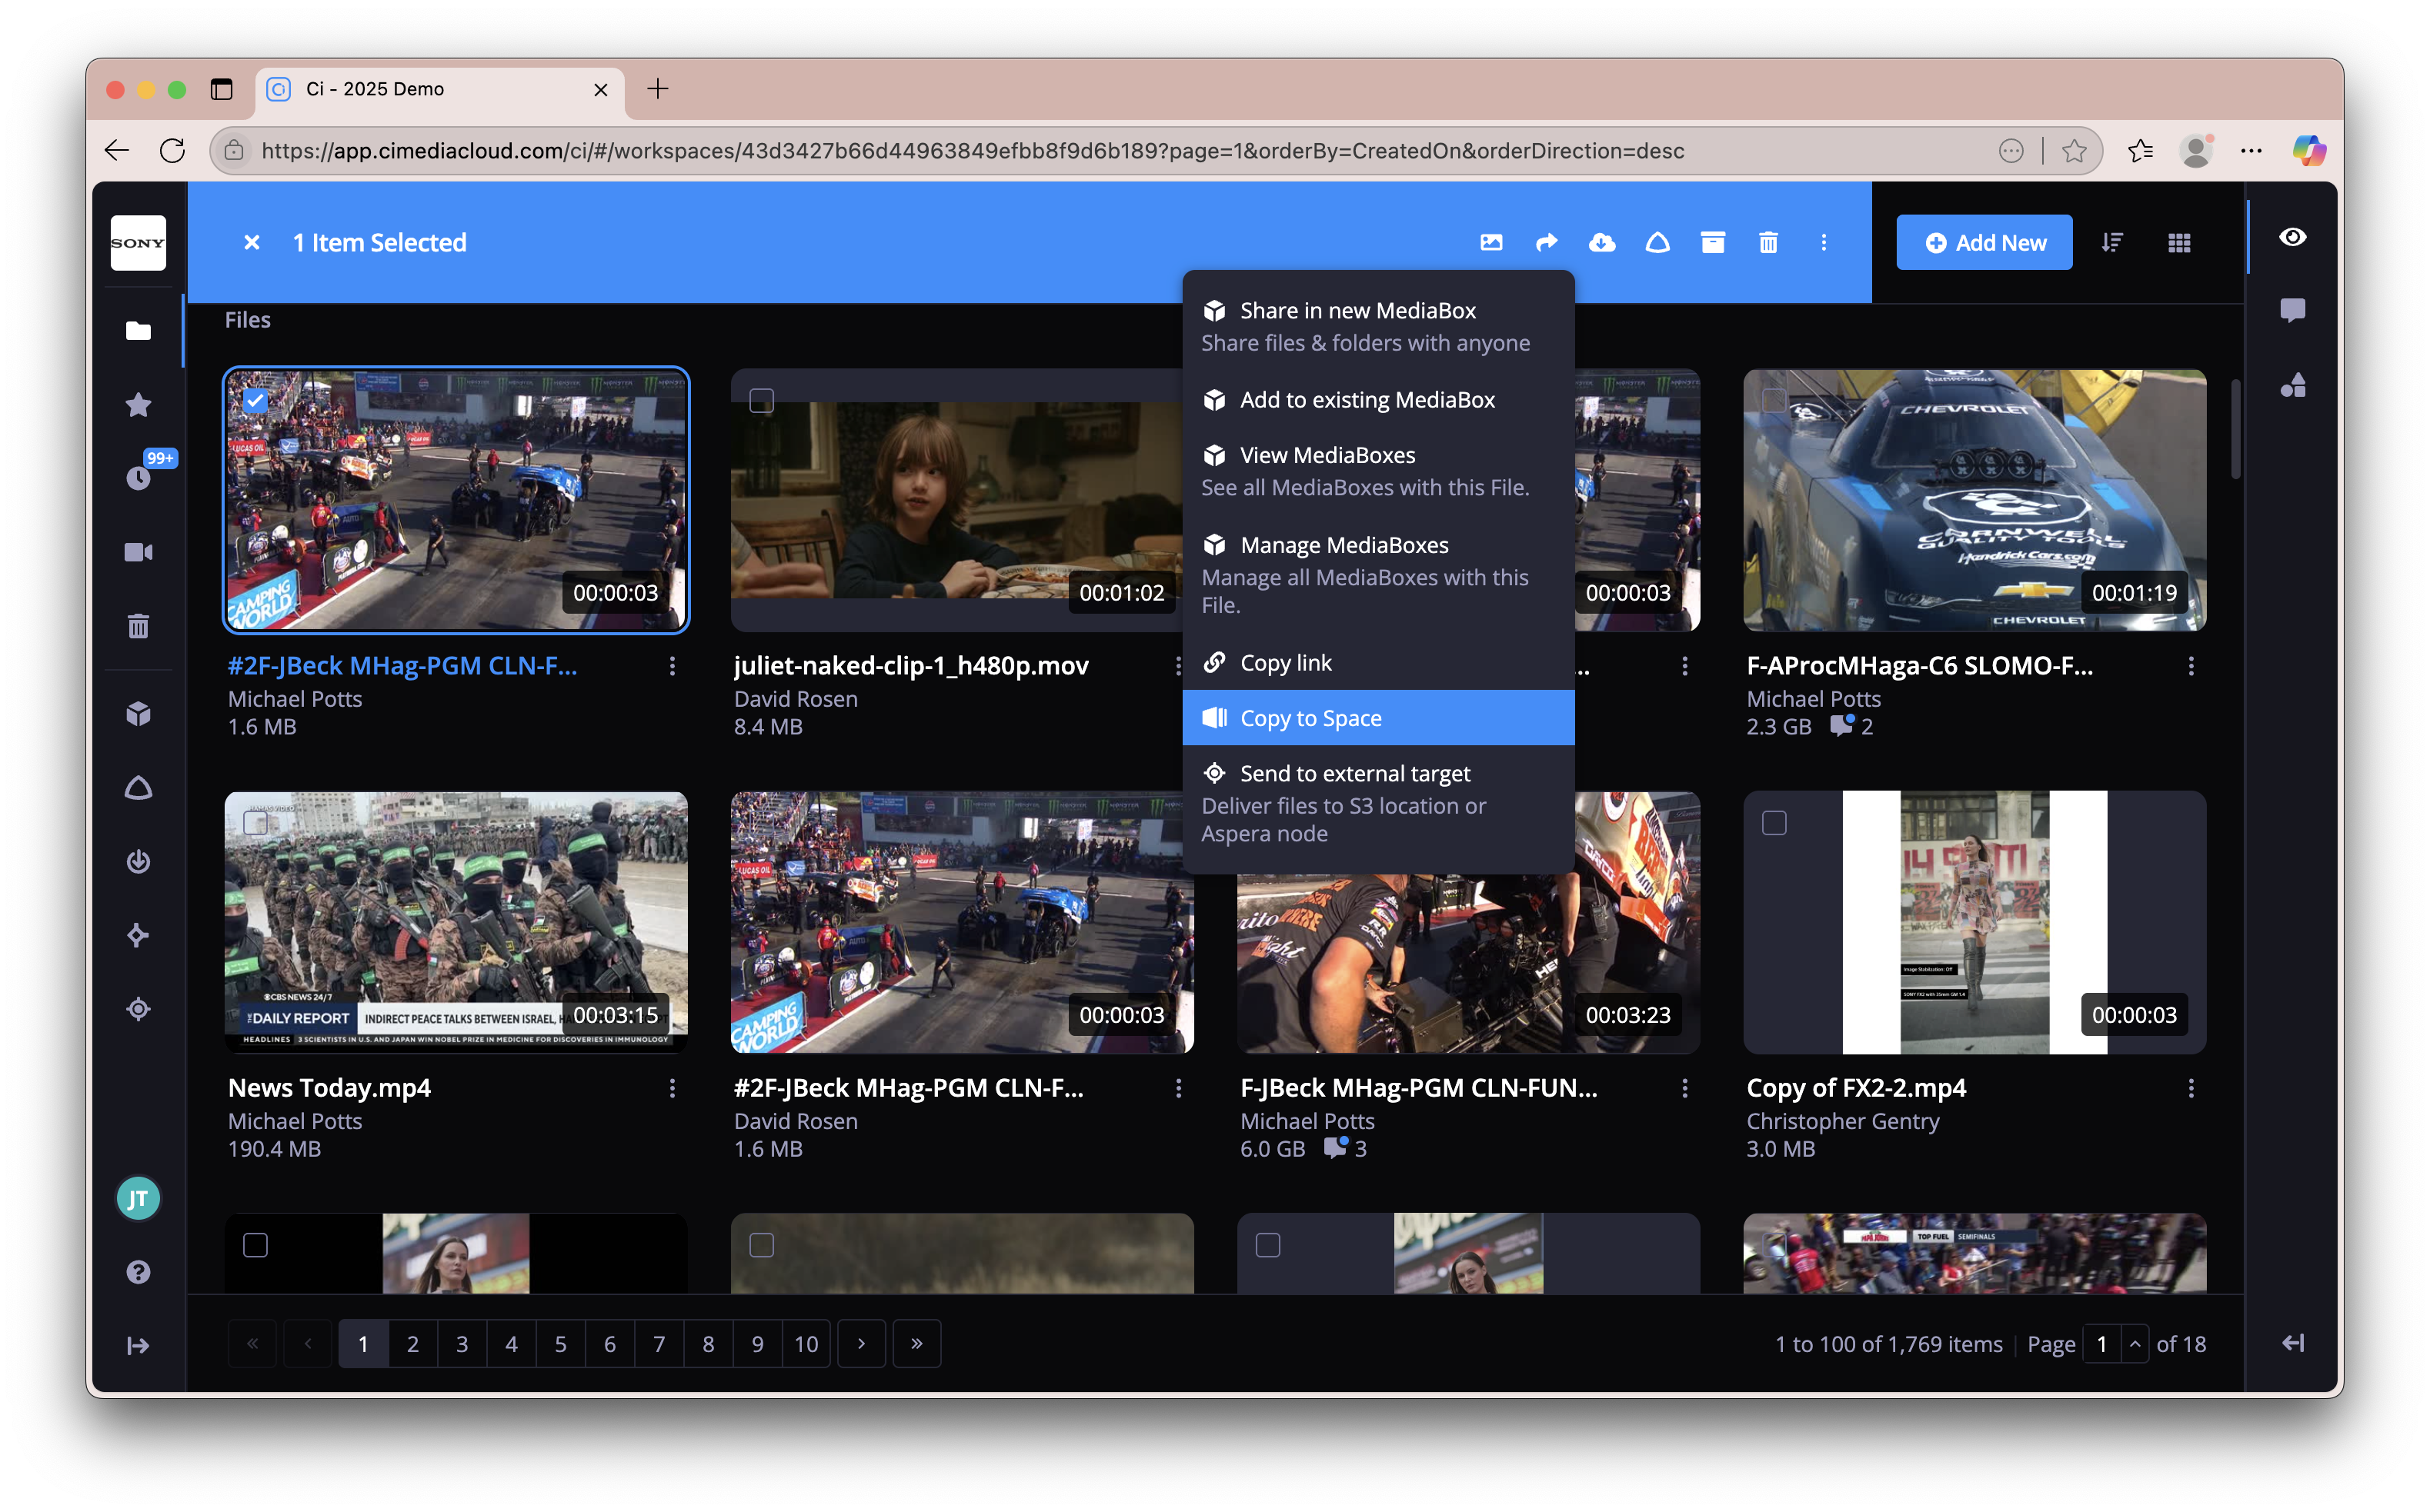This screenshot has height=1512, width=2430.
Task: Choose Send to external target
Action: pyautogui.click(x=1377, y=803)
